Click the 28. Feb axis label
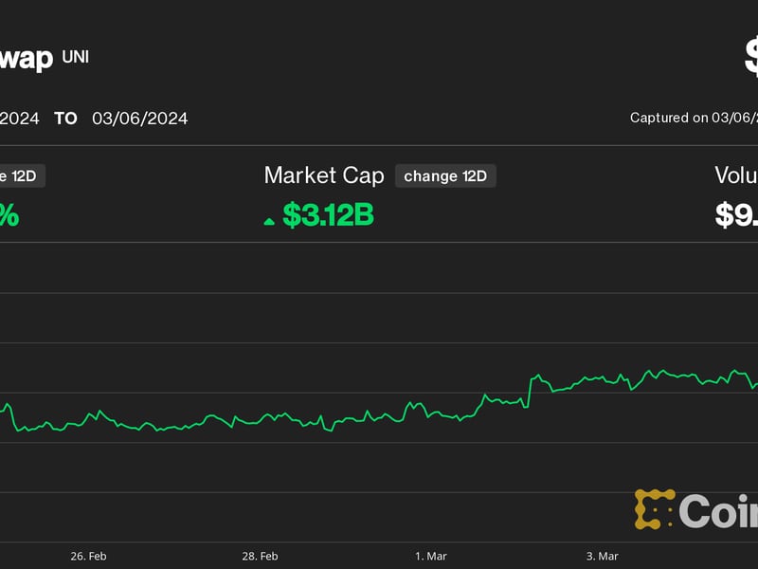The height and width of the screenshot is (569, 758). [x=260, y=557]
